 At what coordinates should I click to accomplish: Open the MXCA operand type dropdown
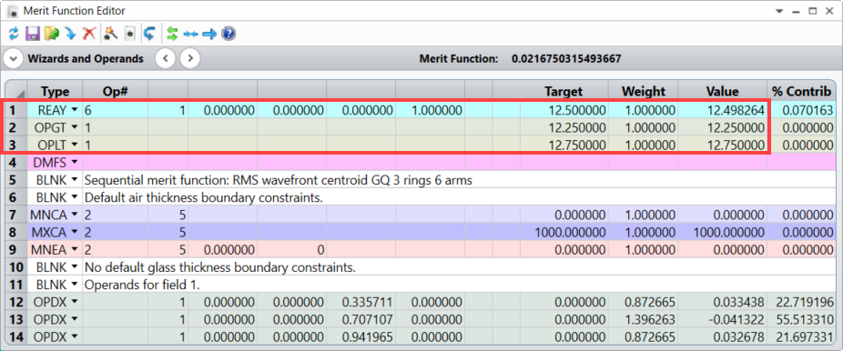pyautogui.click(x=74, y=233)
